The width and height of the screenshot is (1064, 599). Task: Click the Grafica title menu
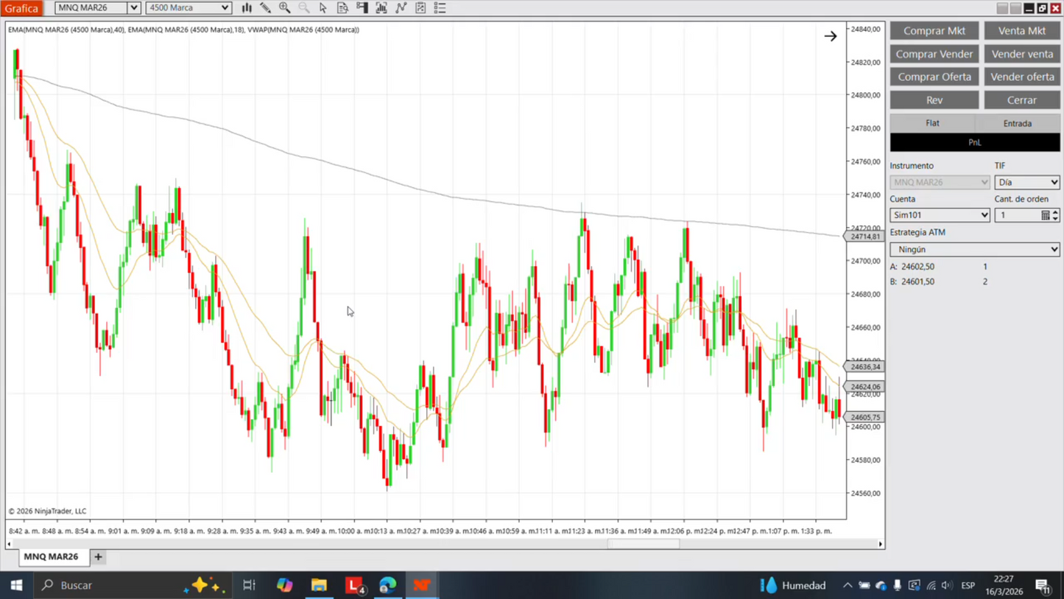[x=21, y=8]
